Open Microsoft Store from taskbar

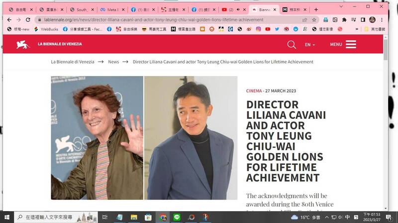[x=148, y=217]
